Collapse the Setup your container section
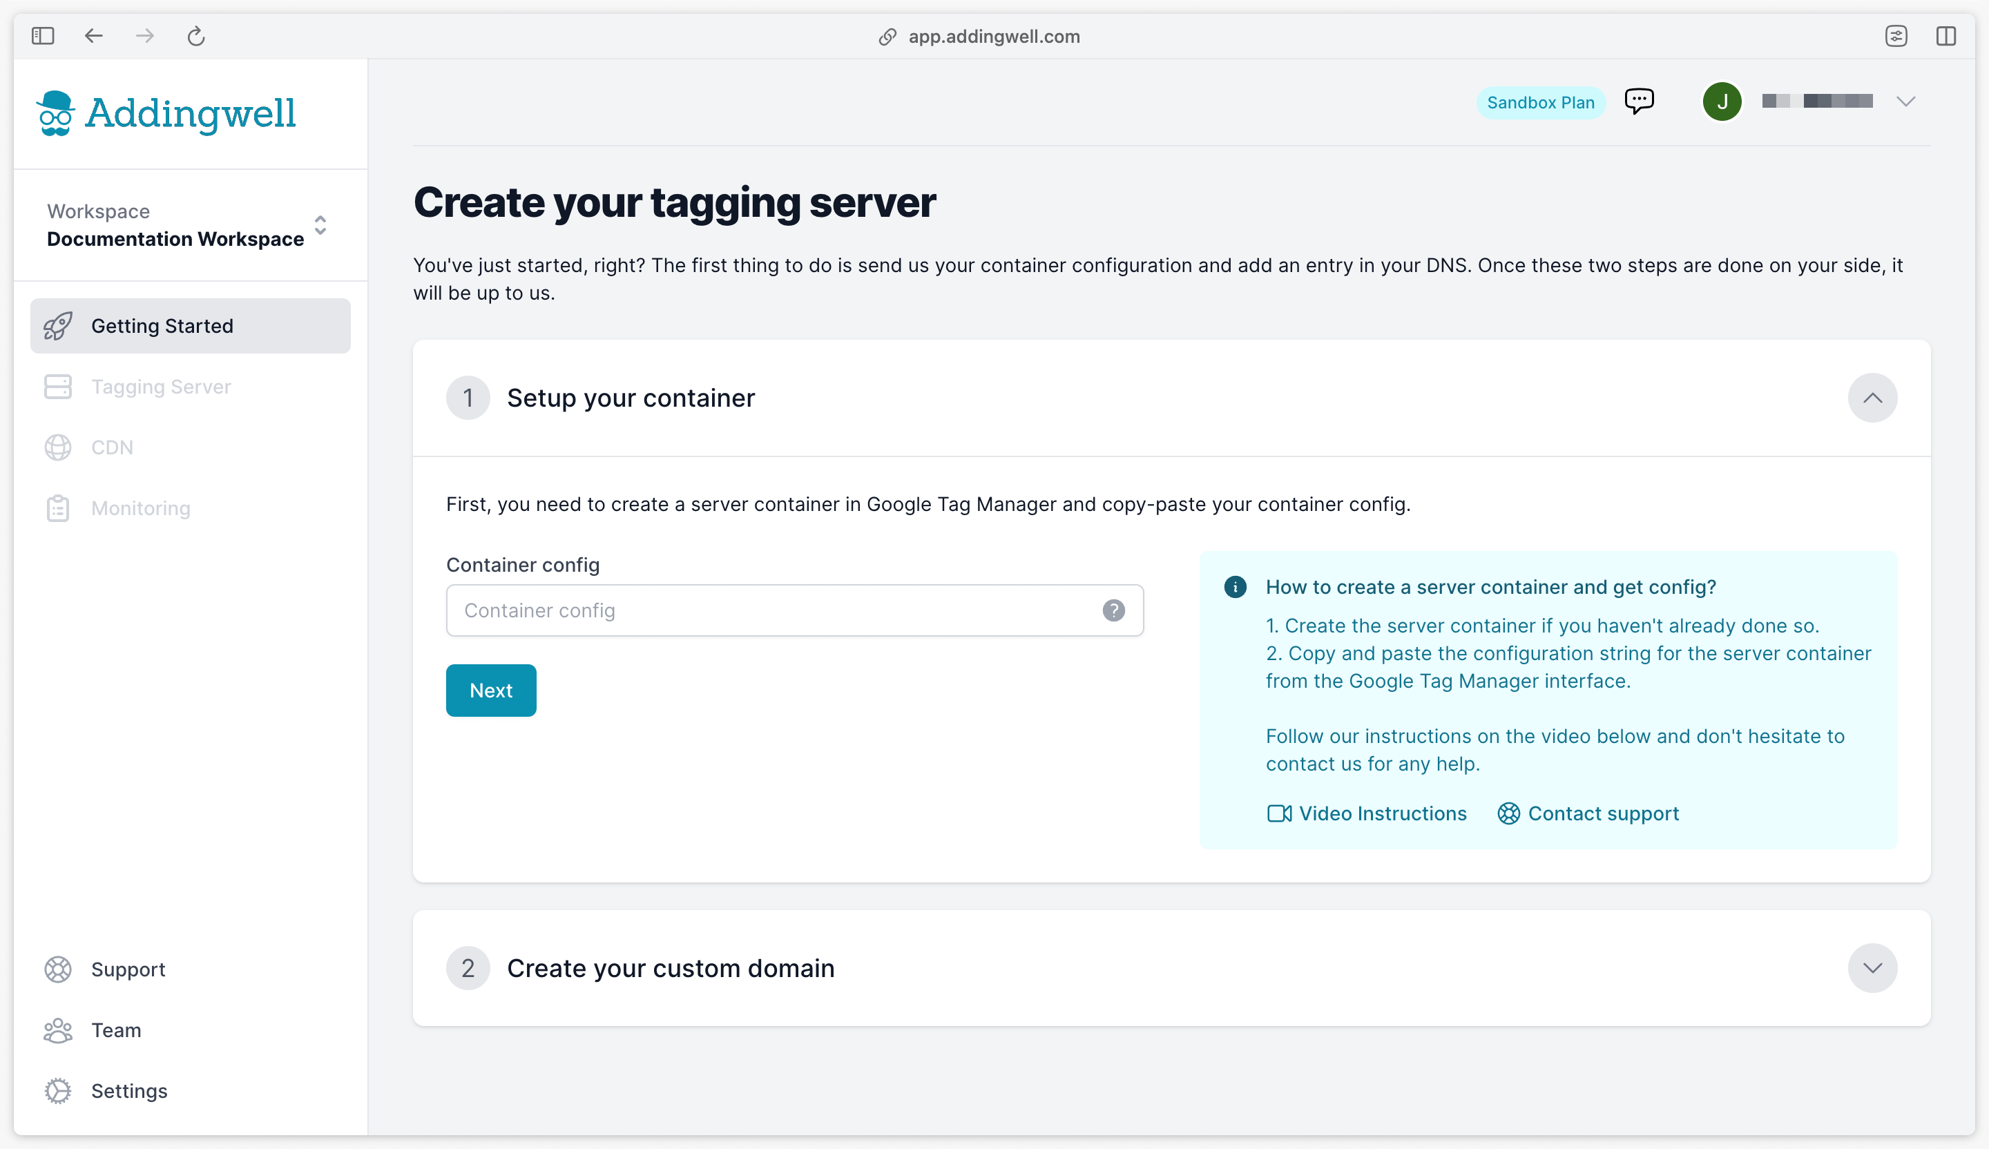The height and width of the screenshot is (1149, 1989). click(x=1873, y=396)
